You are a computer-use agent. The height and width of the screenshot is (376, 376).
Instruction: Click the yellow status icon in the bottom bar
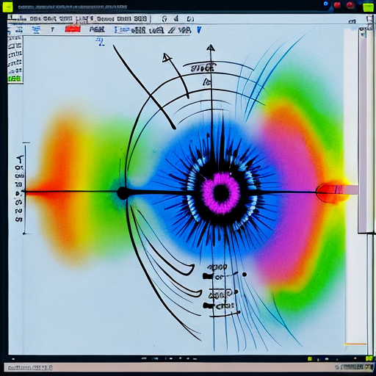pyautogui.click(x=310, y=359)
